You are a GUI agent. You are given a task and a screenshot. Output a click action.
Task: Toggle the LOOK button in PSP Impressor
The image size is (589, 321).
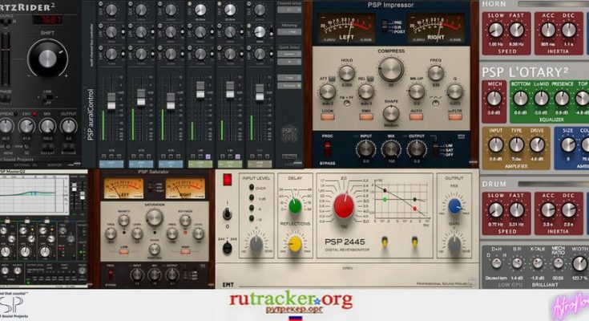pyautogui.click(x=327, y=115)
